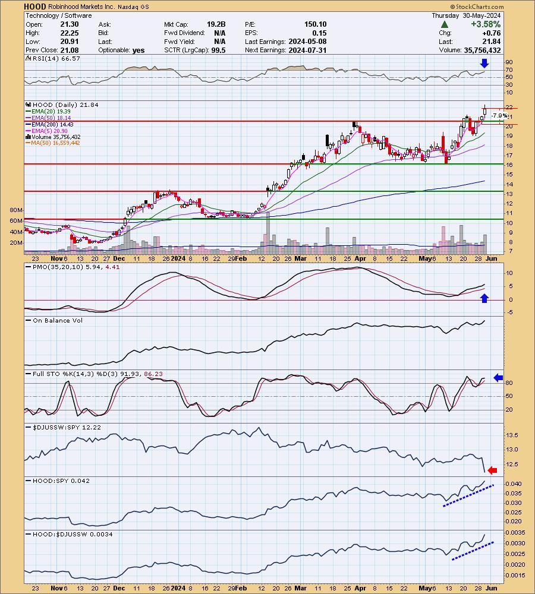Select the SCTR (LrgCap) value 99.5

pos(219,50)
